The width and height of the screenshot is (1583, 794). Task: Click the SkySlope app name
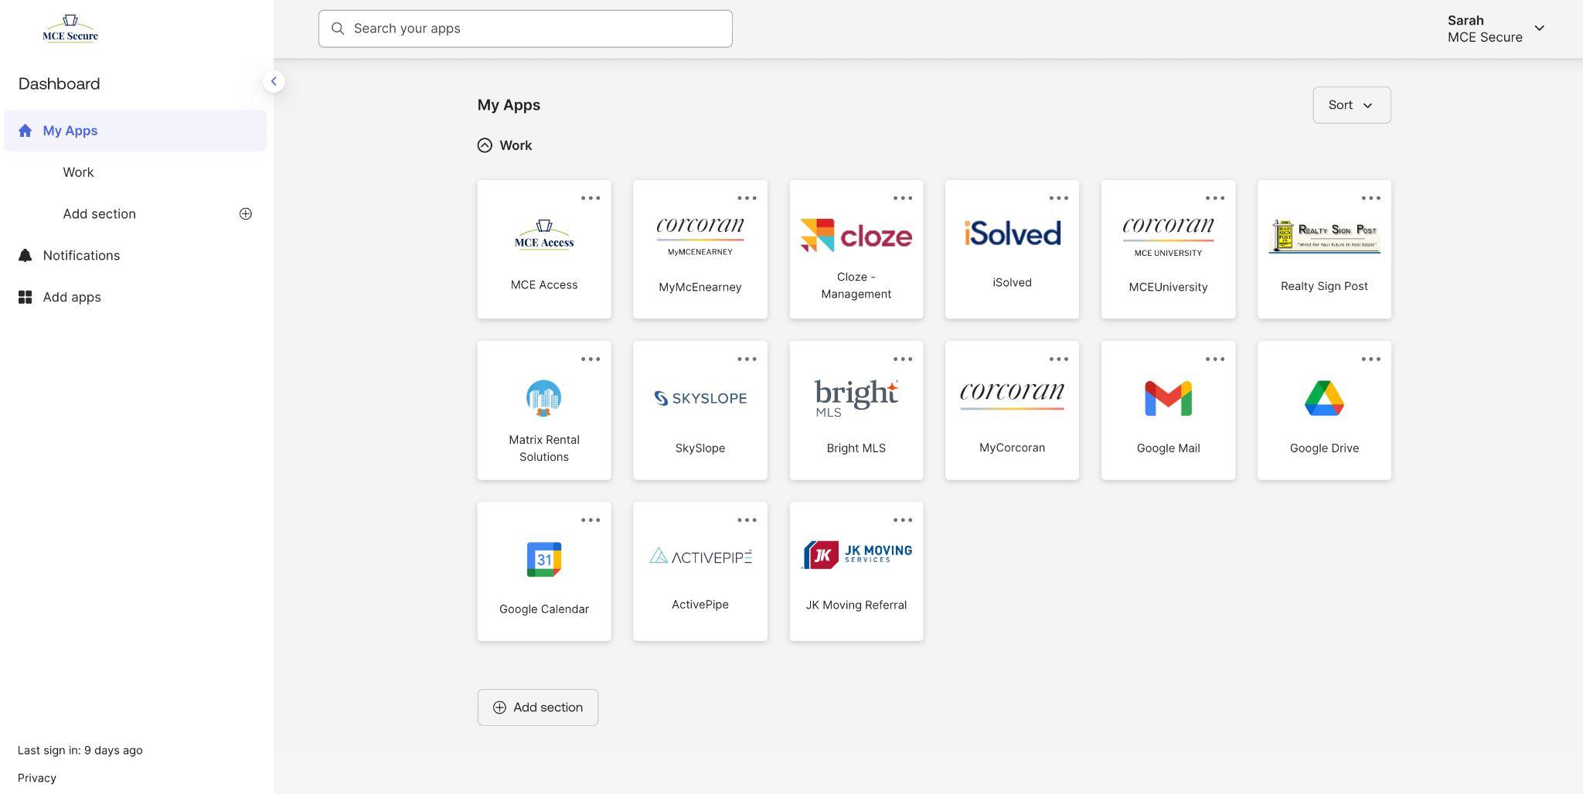(700, 448)
